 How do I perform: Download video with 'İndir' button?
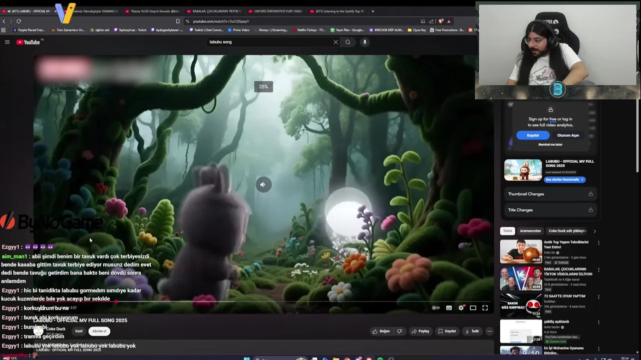point(472,331)
